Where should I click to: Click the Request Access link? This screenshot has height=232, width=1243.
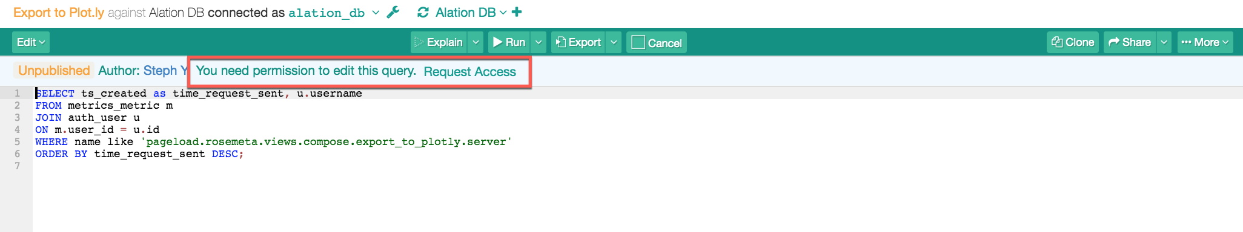[x=470, y=72]
